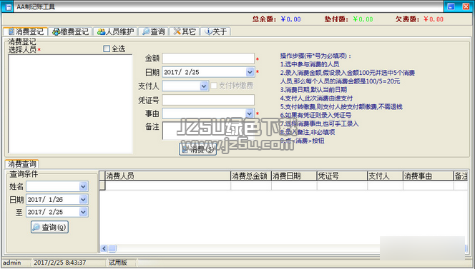Select the 消费查询 sub-tab

point(21,164)
